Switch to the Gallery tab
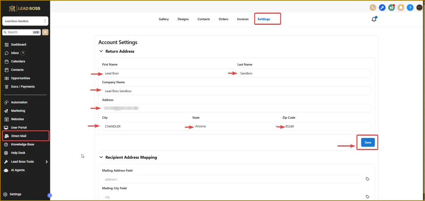Image resolution: width=425 pixels, height=201 pixels. click(x=164, y=19)
